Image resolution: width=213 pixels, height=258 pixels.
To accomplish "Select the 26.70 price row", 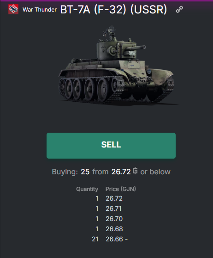I will pos(108,219).
